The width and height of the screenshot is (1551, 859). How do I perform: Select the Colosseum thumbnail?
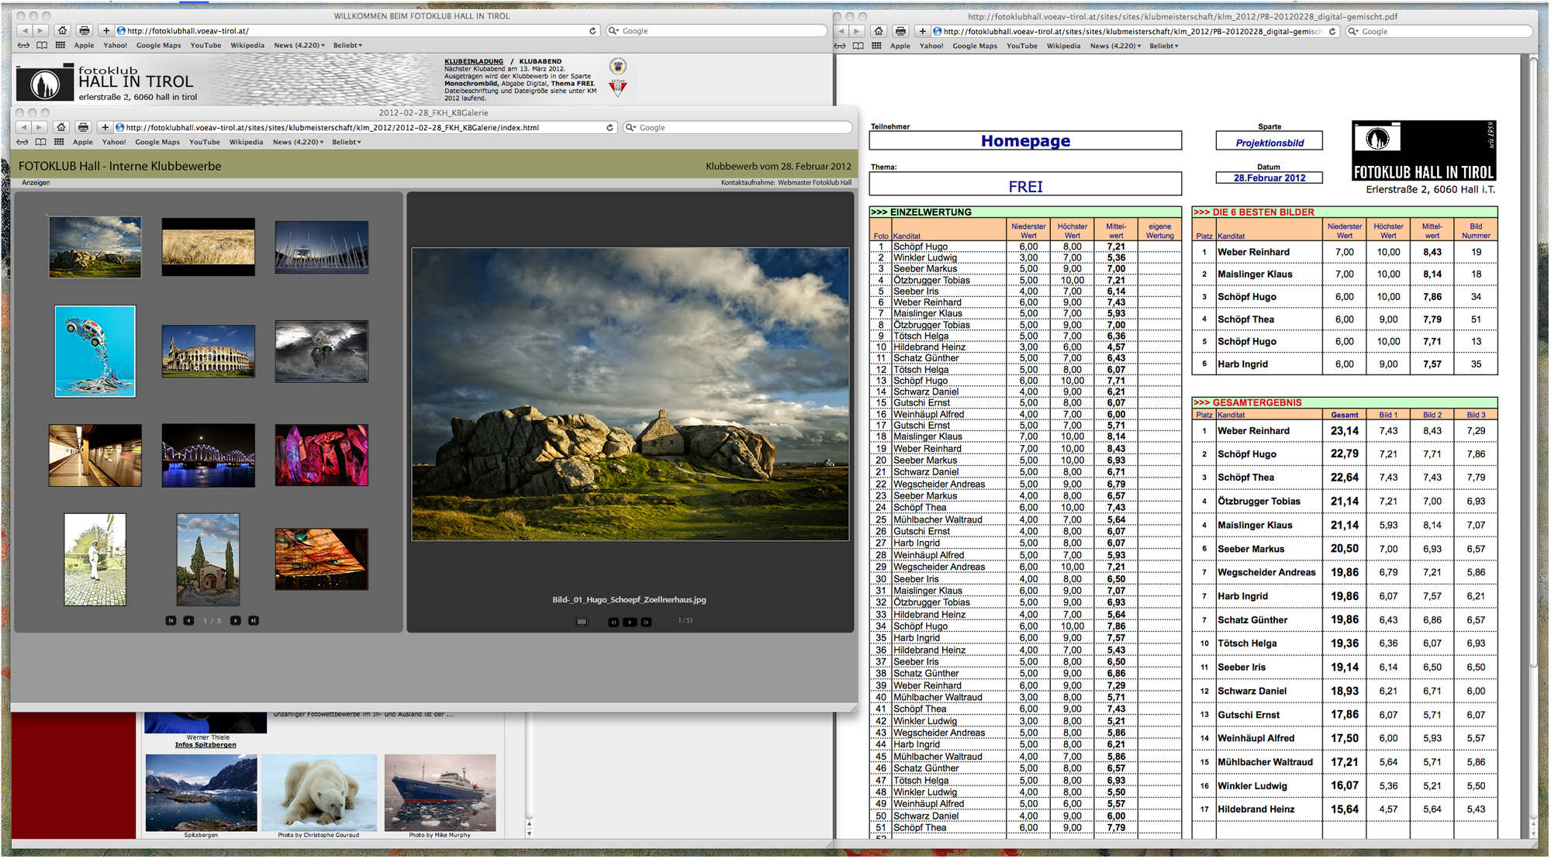click(208, 351)
